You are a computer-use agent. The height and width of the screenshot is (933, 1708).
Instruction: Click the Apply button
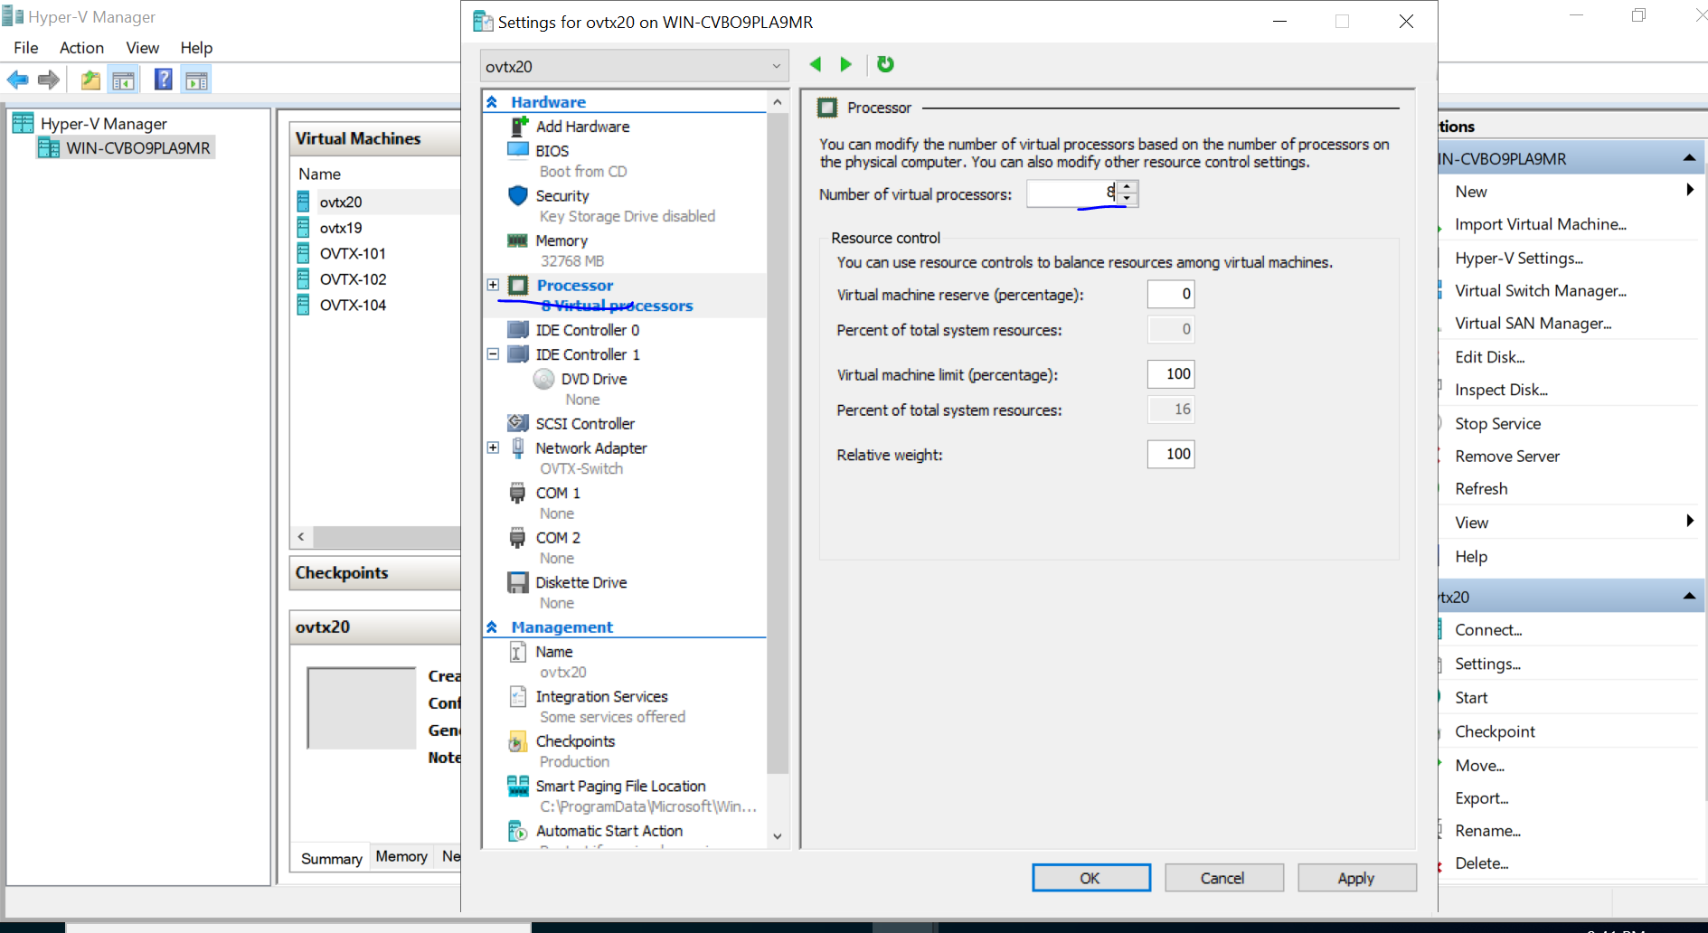1356,878
